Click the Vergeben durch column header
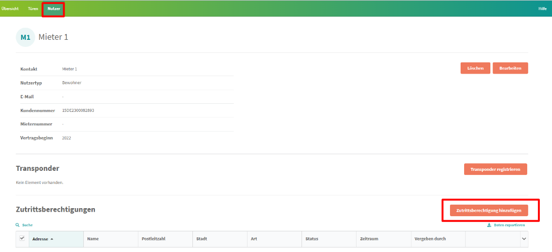Screen dimensions: 552x252 [430, 239]
